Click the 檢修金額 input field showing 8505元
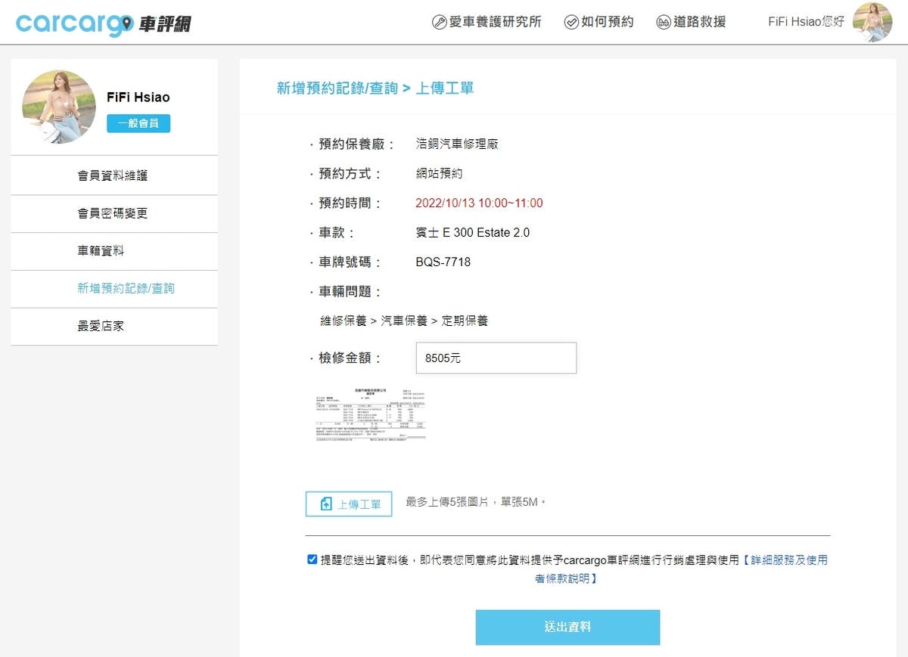 [x=496, y=358]
